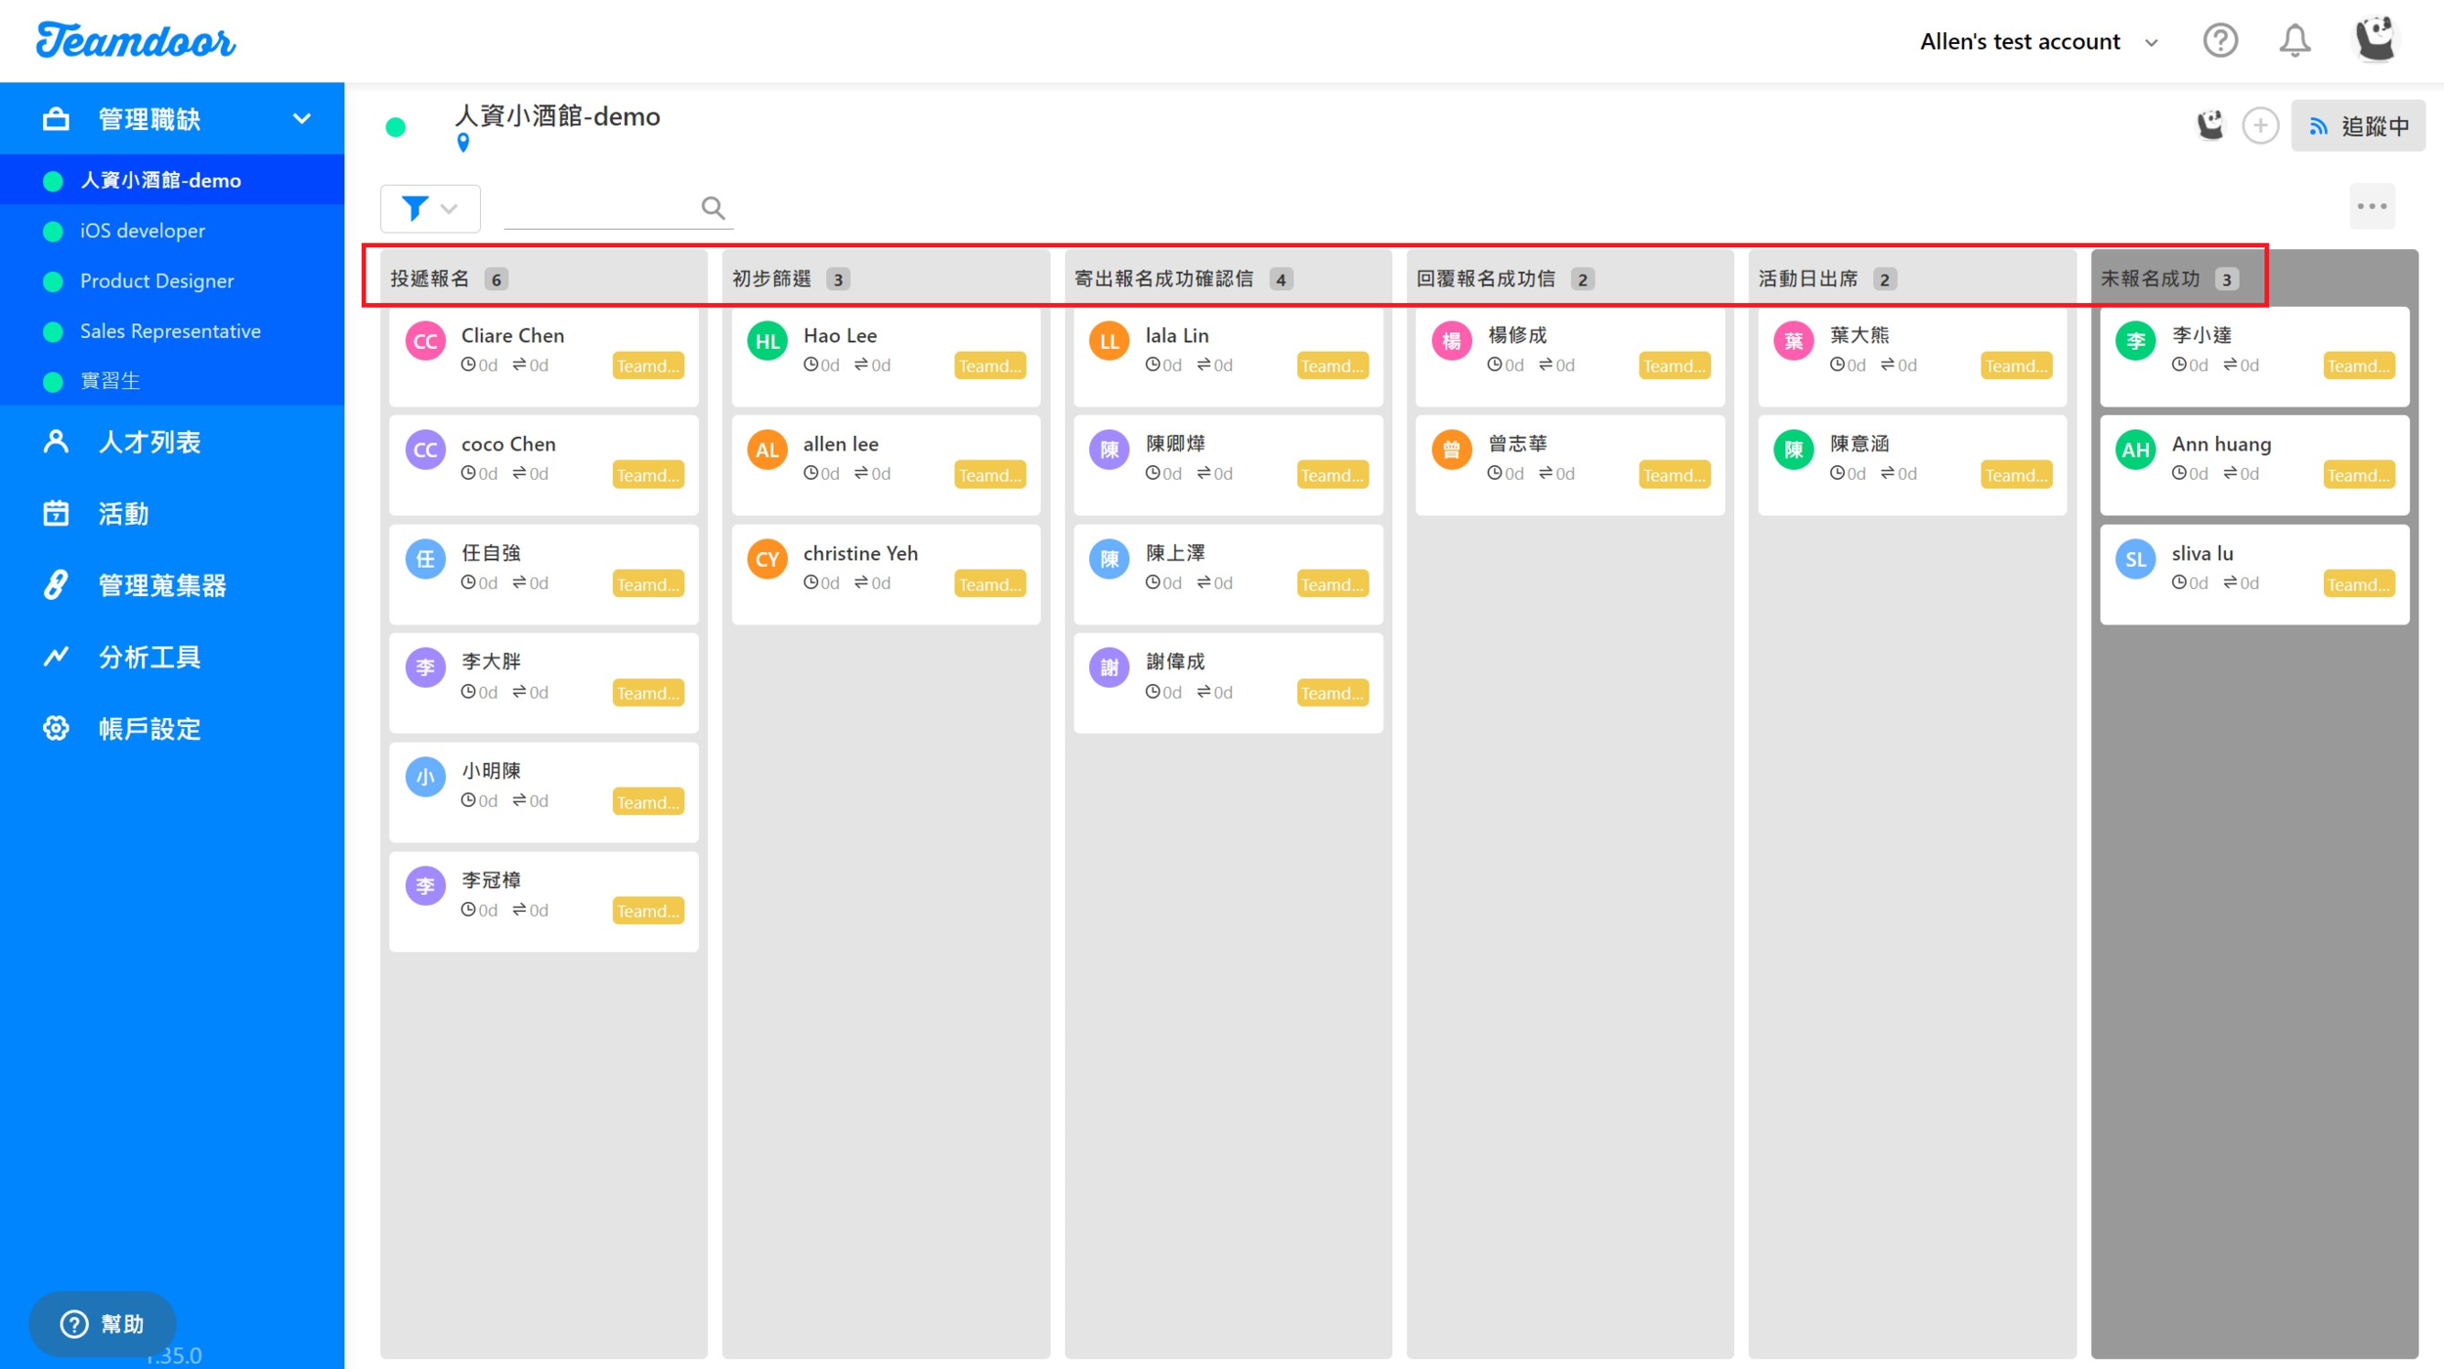Open the Allen's test account dropdown
This screenshot has width=2444, height=1369.
tap(2038, 42)
